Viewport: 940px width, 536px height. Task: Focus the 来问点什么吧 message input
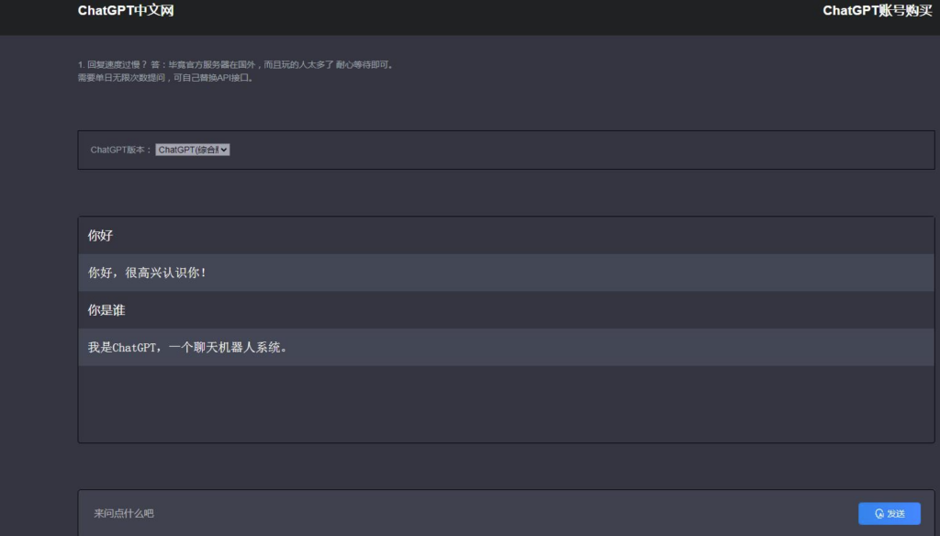pos(459,514)
